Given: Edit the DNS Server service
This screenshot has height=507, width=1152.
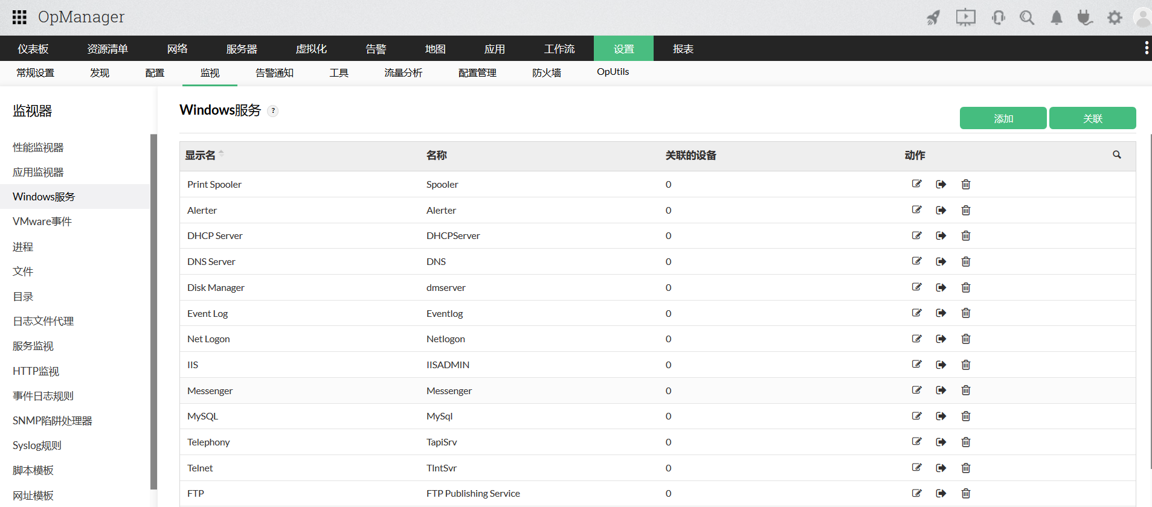Looking at the screenshot, I should click(916, 261).
